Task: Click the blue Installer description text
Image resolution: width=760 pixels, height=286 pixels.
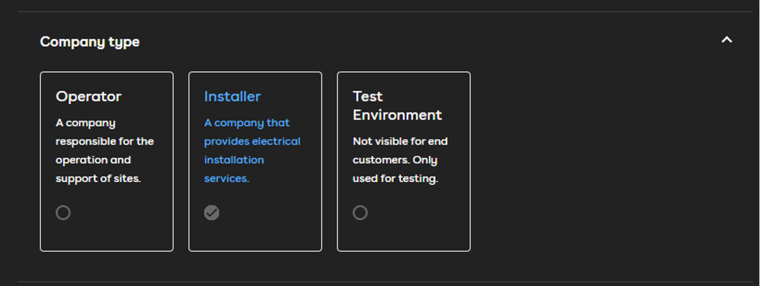Action: [x=252, y=150]
